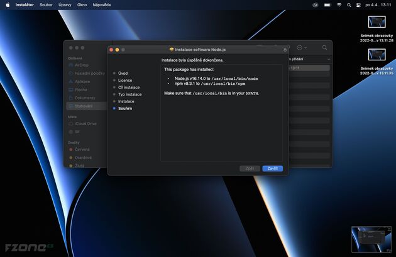Image resolution: width=396 pixels, height=257 pixels.
Task: Click the Creative Cloud menu bar icon
Action: [x=316, y=4]
